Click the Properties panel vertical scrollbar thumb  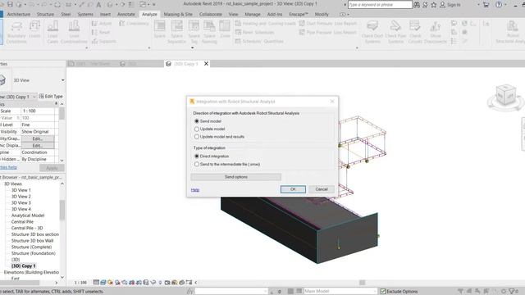tap(62, 113)
